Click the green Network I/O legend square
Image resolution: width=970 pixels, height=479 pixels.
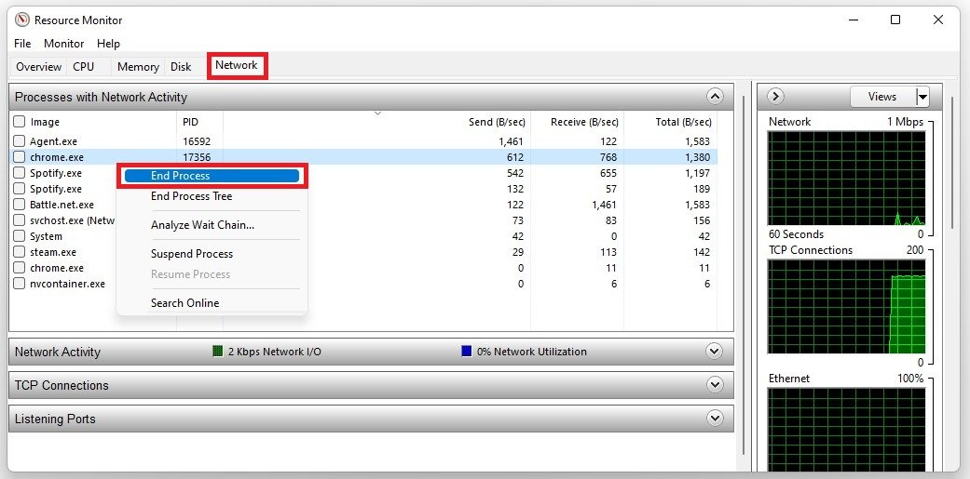click(x=217, y=352)
